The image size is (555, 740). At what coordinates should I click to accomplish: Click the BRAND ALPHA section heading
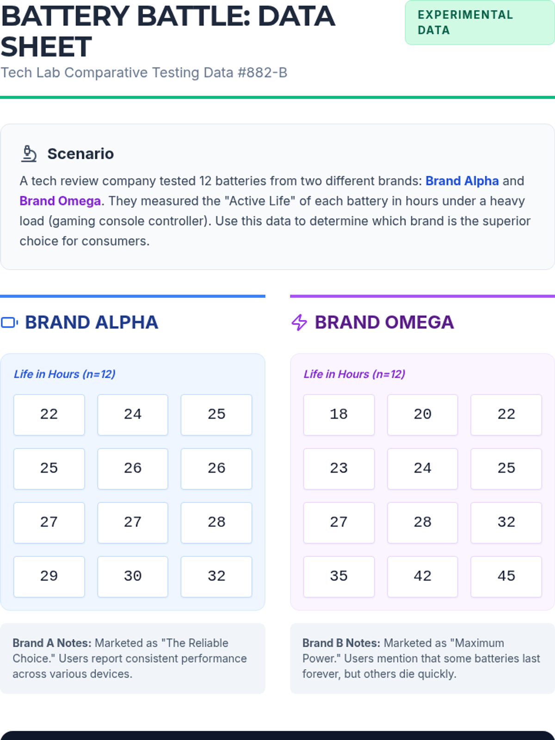tap(92, 322)
